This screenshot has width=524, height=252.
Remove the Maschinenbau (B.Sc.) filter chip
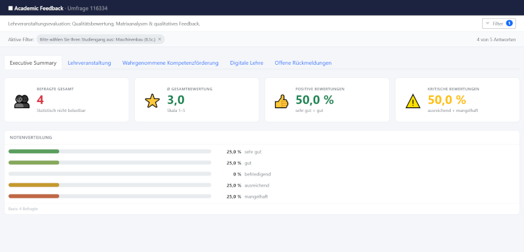click(x=160, y=39)
